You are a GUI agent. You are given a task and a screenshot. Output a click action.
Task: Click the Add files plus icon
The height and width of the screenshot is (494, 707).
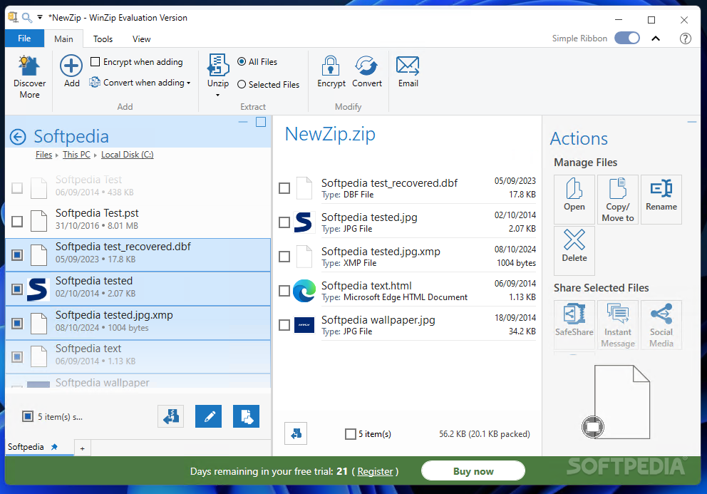coord(71,66)
